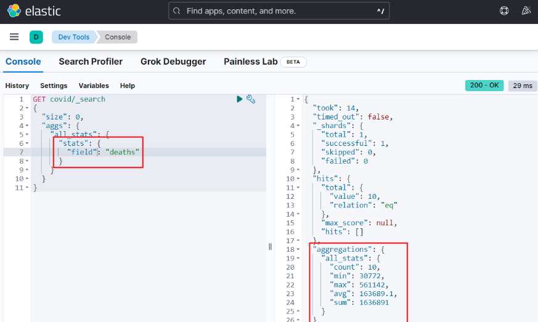Collapse the aggs block at editor line 4
The width and height of the screenshot is (538, 322).
pos(27,126)
